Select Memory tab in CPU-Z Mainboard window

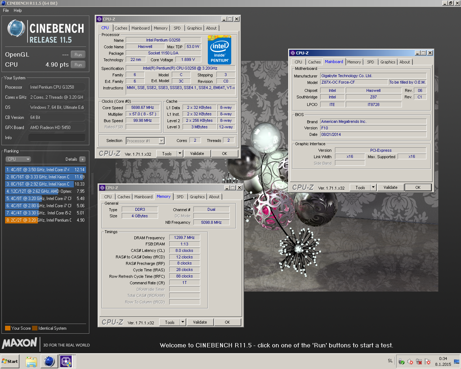[x=354, y=62]
